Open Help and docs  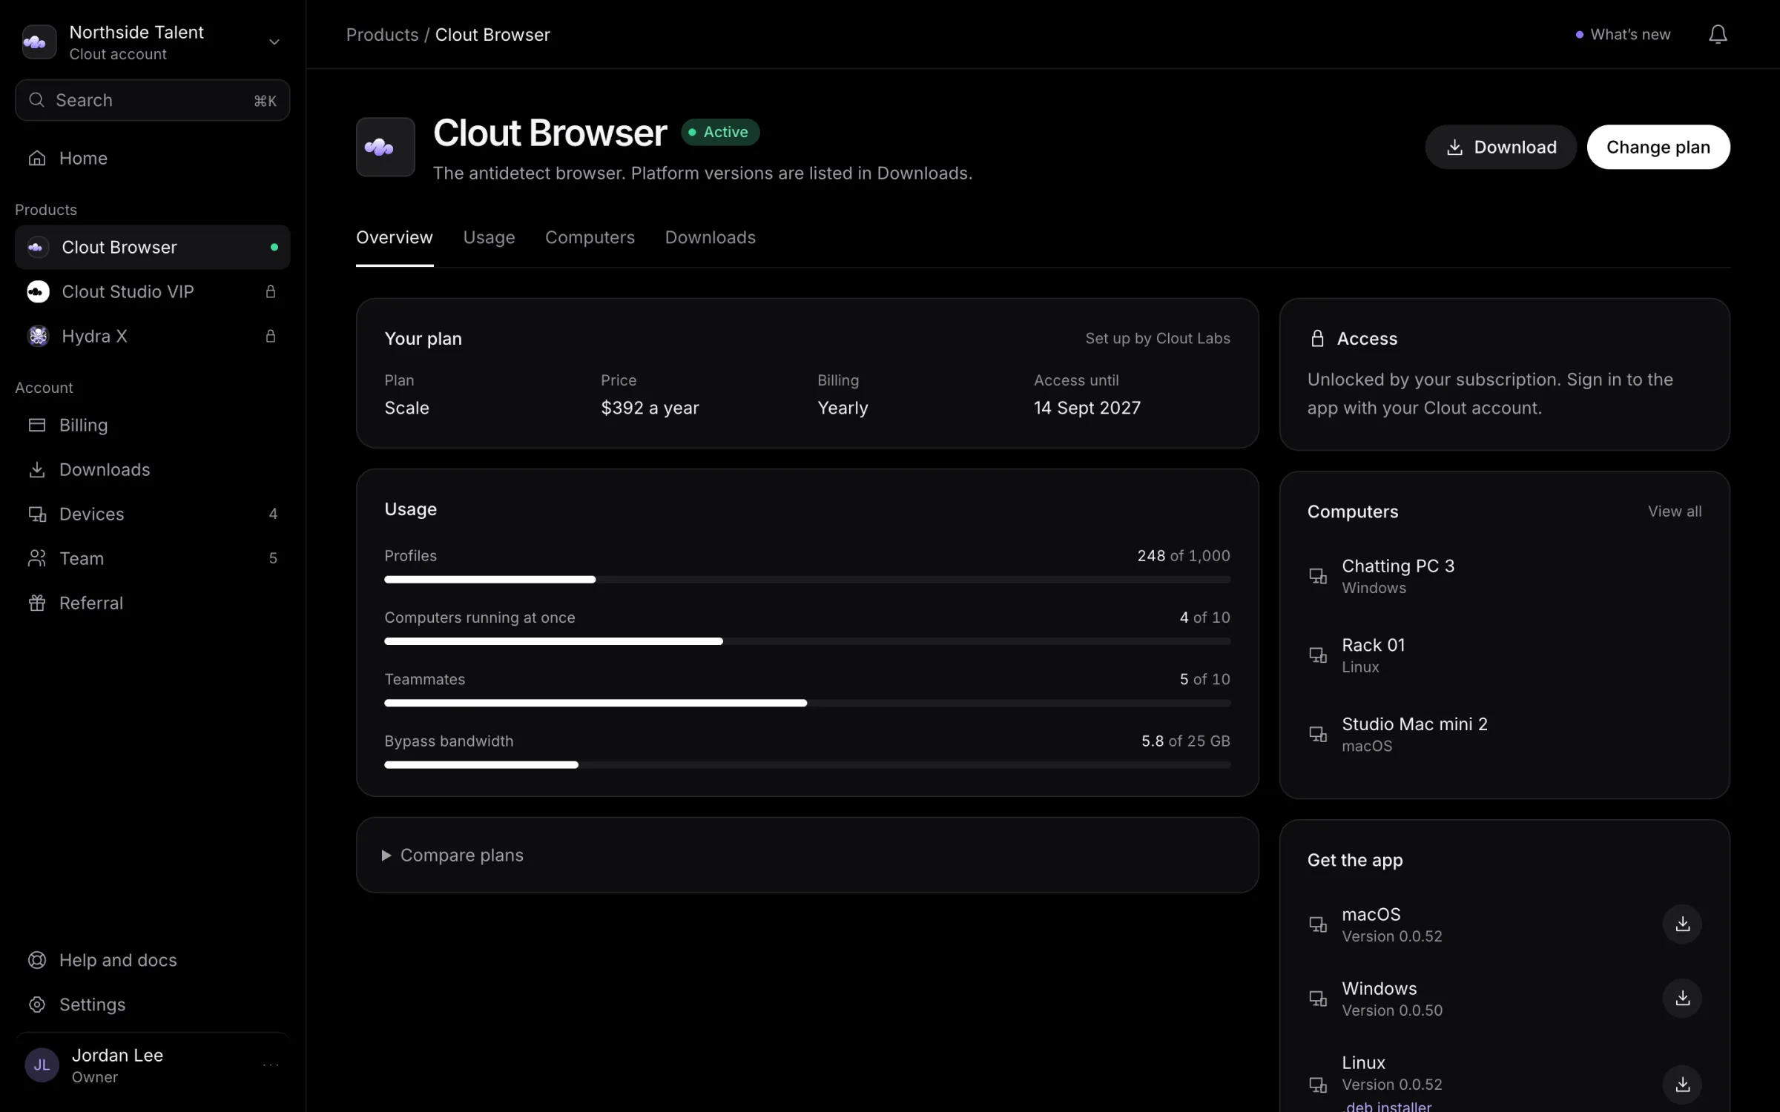(x=152, y=960)
